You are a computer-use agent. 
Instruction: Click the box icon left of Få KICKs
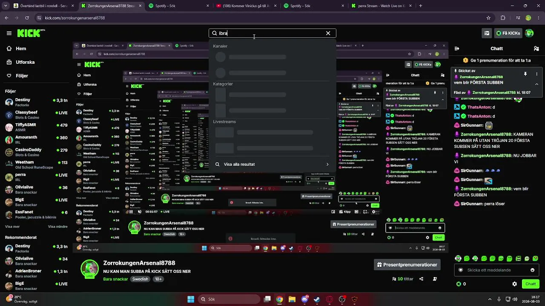[x=487, y=33]
